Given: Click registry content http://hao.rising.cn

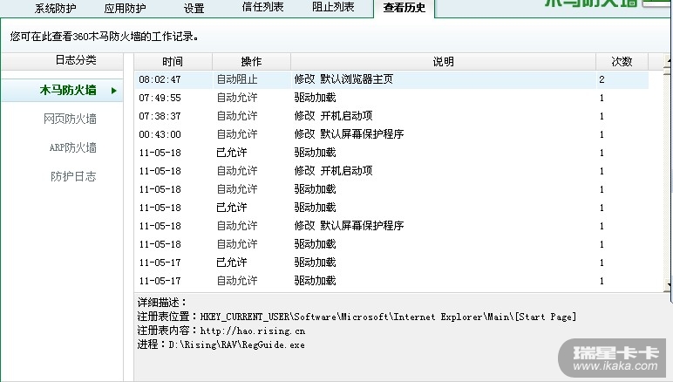Looking at the screenshot, I should [253, 331].
